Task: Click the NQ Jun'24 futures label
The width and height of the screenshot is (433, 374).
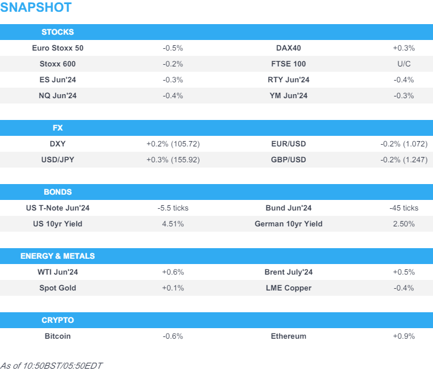Action: click(x=58, y=96)
